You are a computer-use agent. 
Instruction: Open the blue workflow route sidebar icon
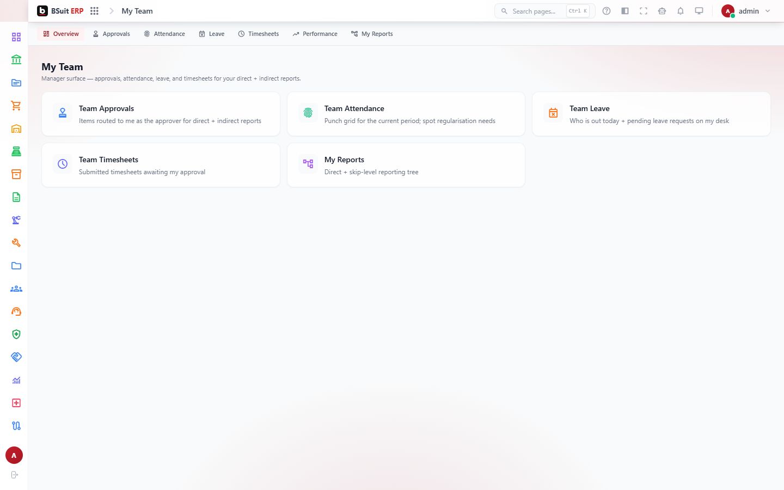[x=16, y=426]
